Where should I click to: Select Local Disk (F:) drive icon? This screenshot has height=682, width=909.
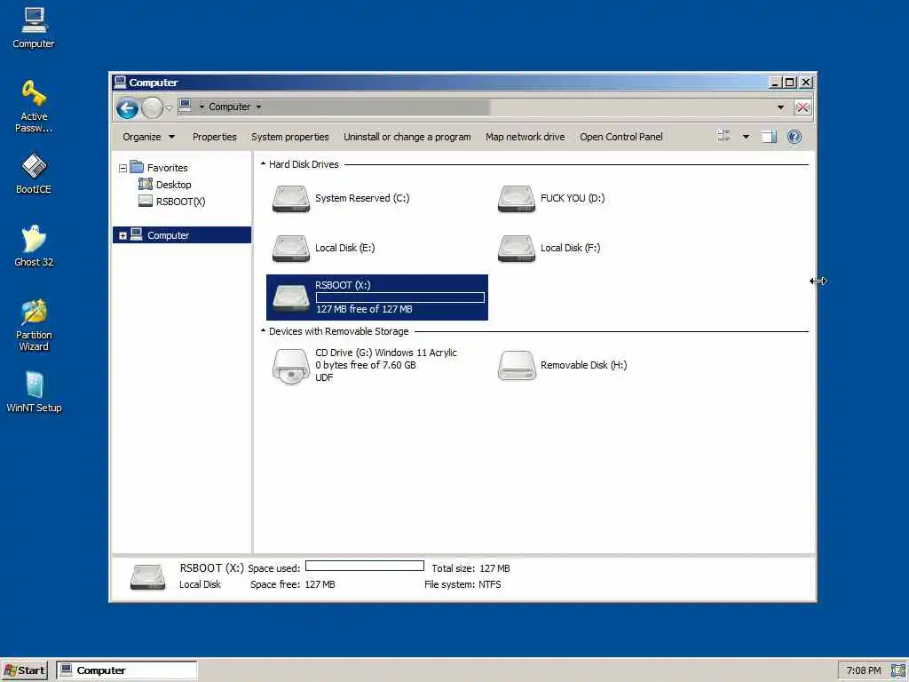click(x=516, y=249)
